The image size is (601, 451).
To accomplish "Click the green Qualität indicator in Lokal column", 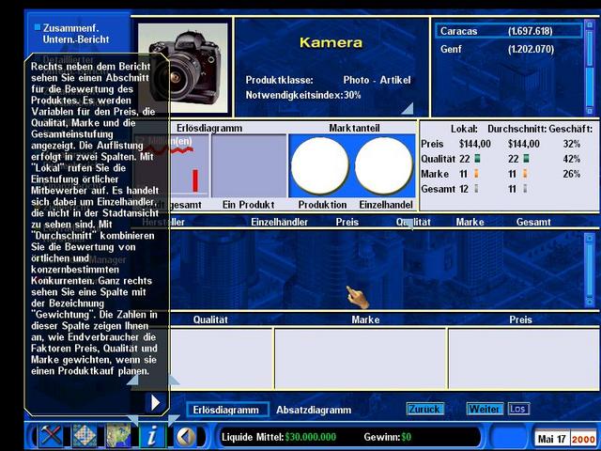I will pyautogui.click(x=477, y=159).
